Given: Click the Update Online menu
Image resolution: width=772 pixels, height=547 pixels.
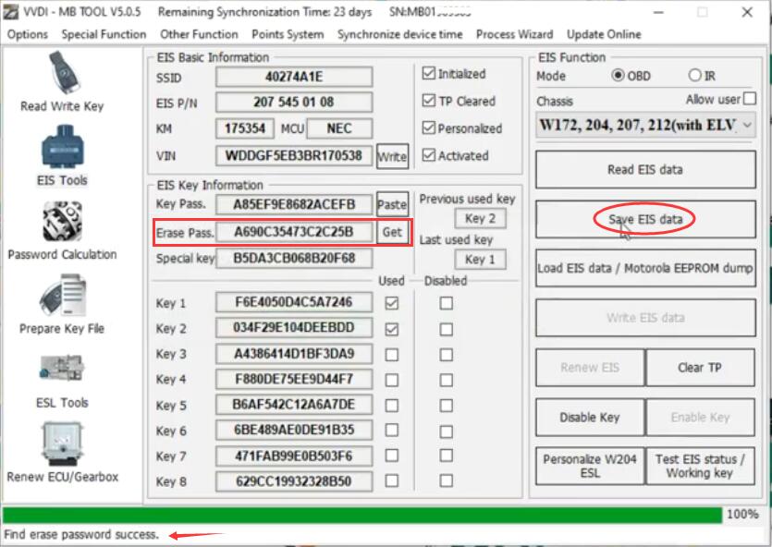Looking at the screenshot, I should [604, 34].
